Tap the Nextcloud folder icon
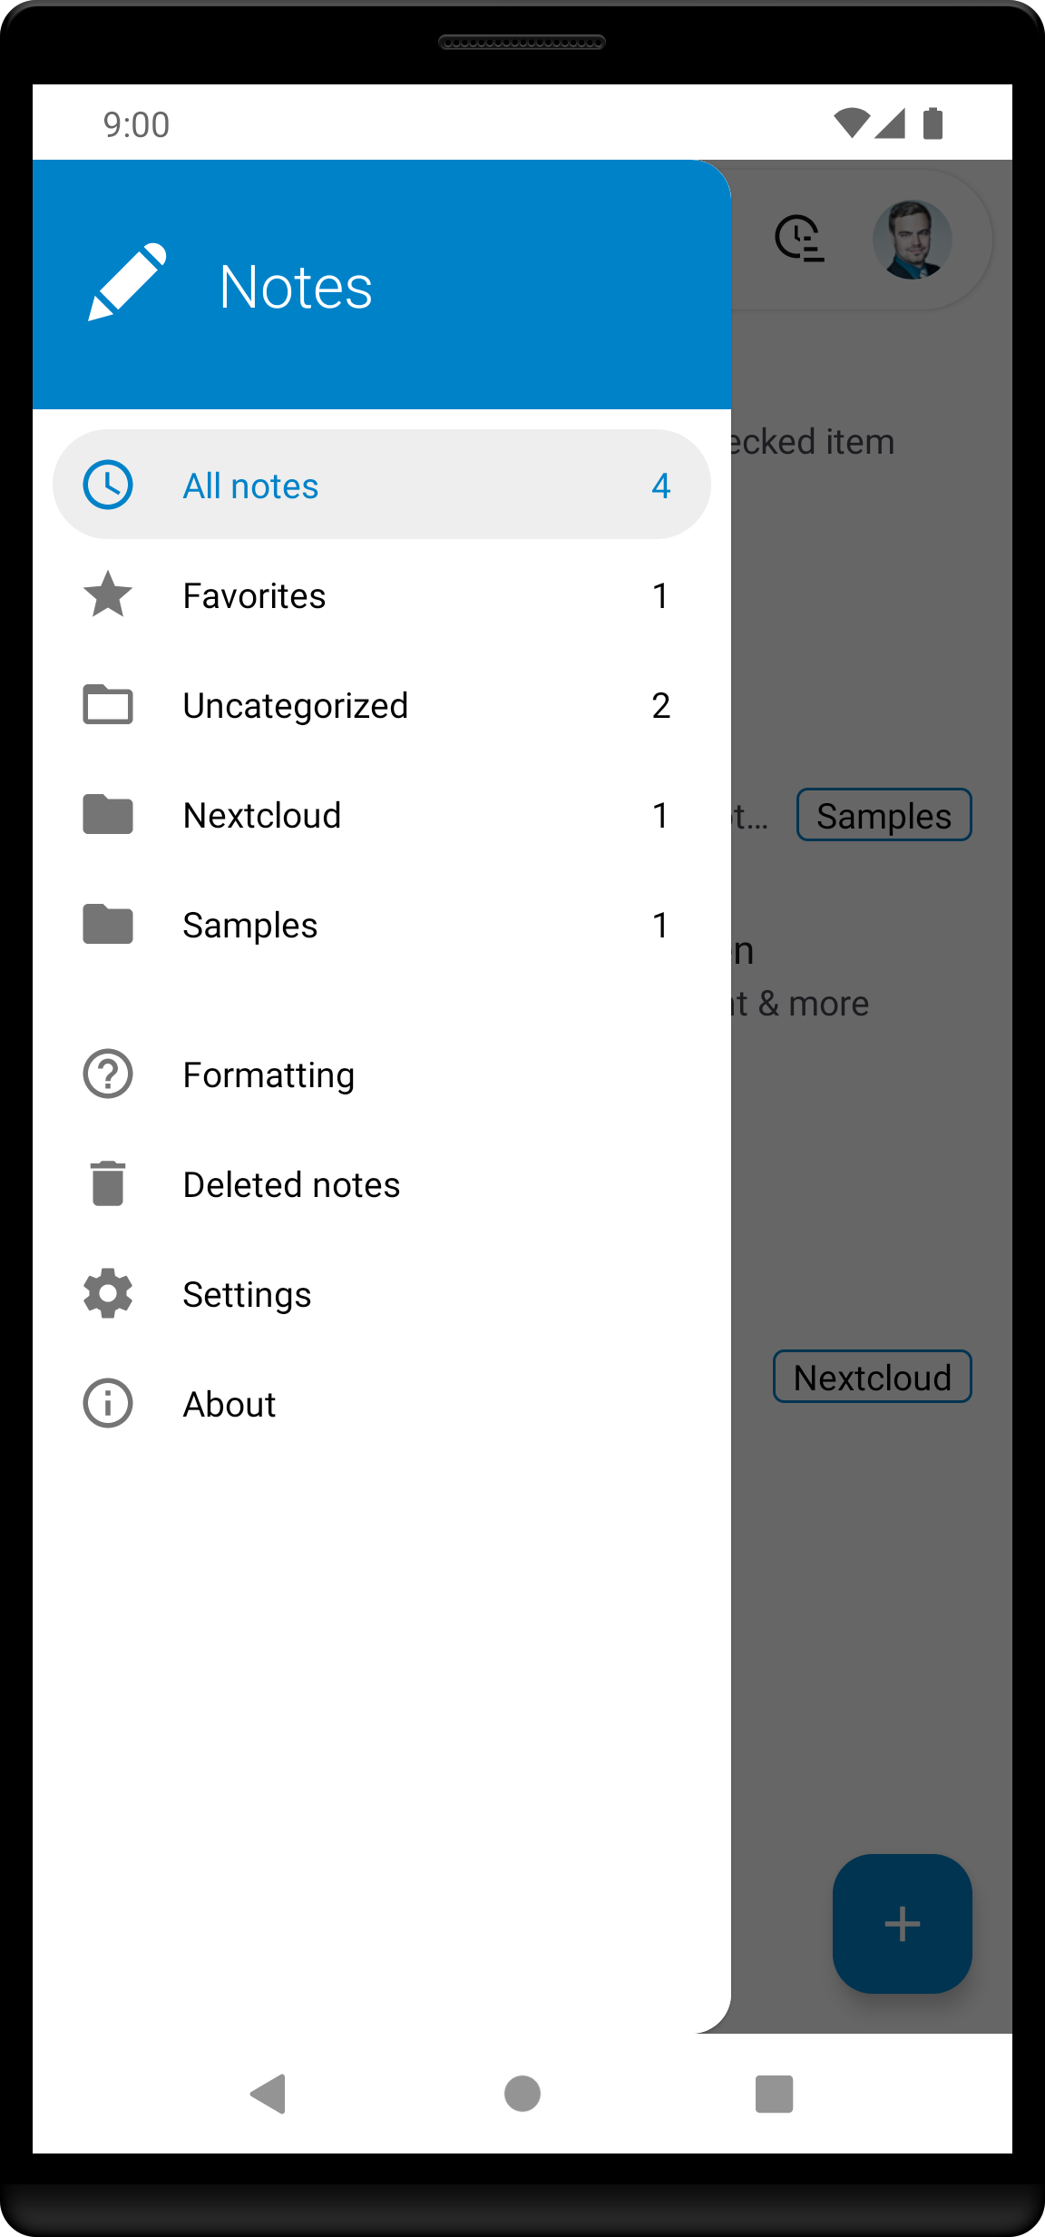This screenshot has height=2237, width=1045. [x=108, y=814]
